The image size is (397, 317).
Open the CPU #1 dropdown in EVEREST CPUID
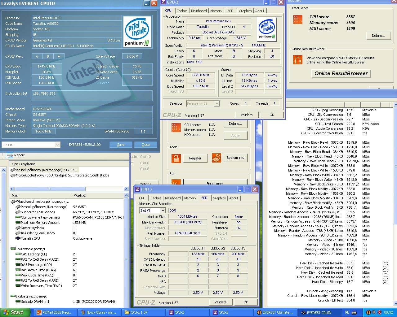(x=57, y=145)
